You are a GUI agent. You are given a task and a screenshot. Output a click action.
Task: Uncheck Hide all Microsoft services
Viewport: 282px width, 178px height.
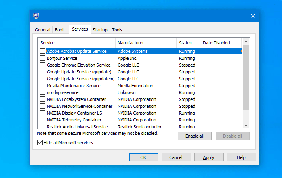pyautogui.click(x=40, y=143)
